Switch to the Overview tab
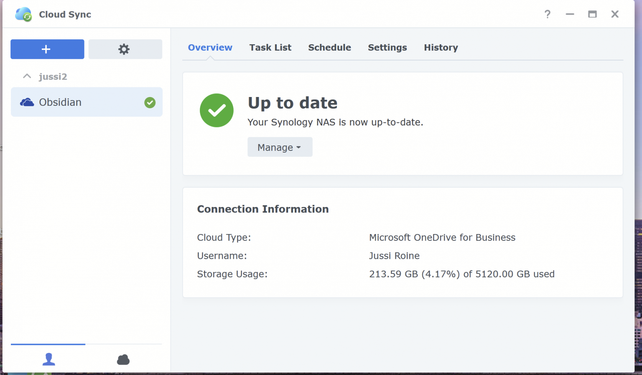Screen dimensions: 642x375 click(210, 47)
